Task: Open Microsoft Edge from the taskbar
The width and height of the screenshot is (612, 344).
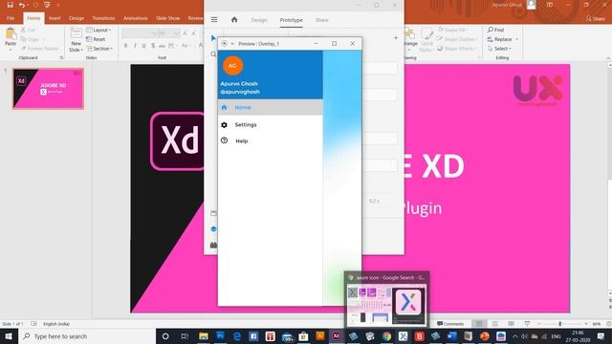Action: 236,335
